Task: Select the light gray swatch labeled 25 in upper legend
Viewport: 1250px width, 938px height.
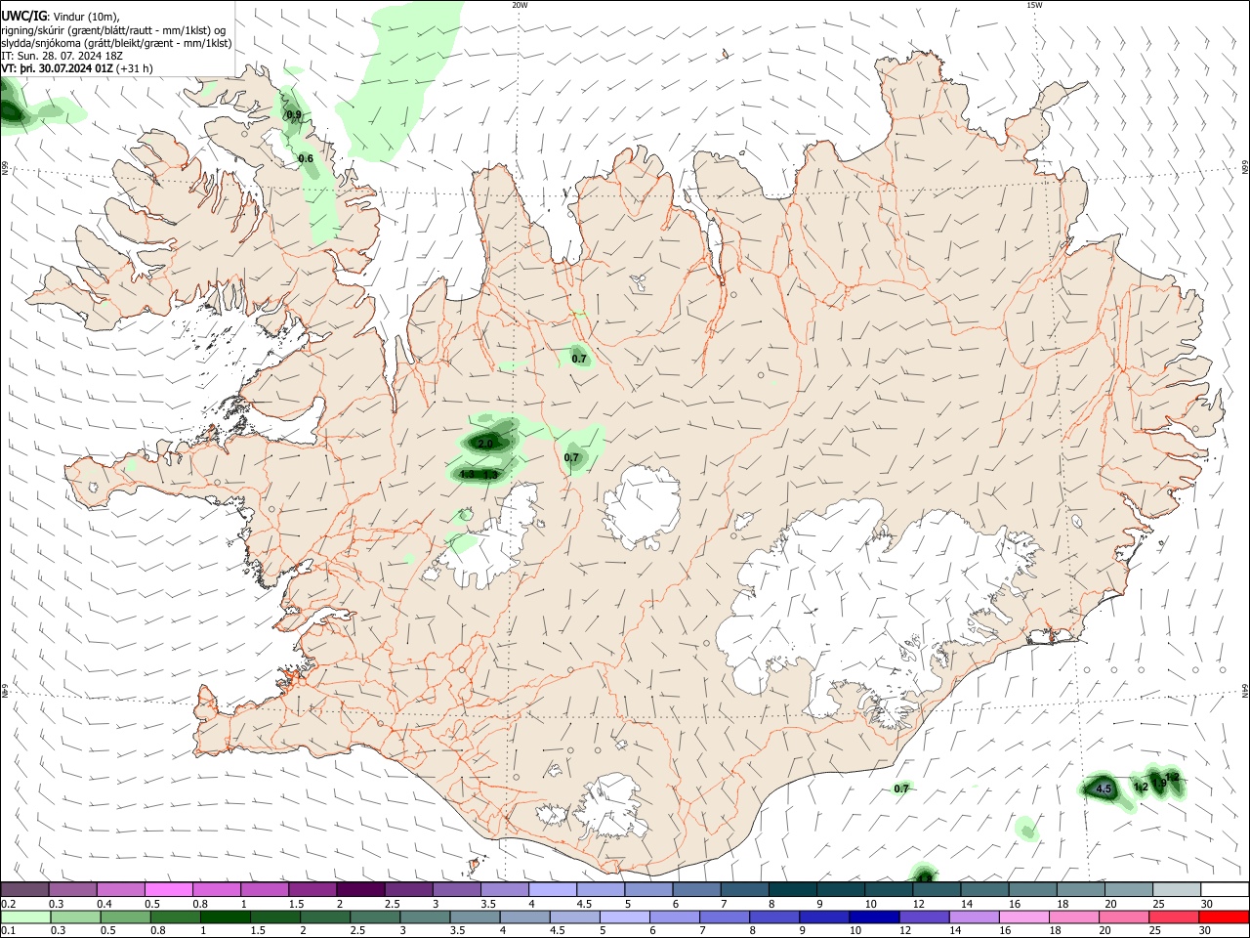Action: tap(1177, 890)
